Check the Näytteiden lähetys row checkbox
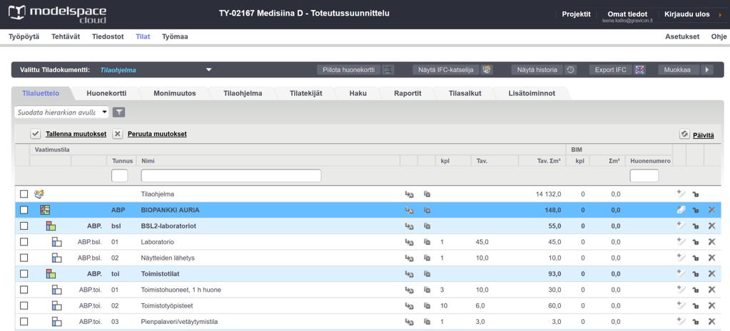The width and height of the screenshot is (730, 331). pyautogui.click(x=24, y=258)
